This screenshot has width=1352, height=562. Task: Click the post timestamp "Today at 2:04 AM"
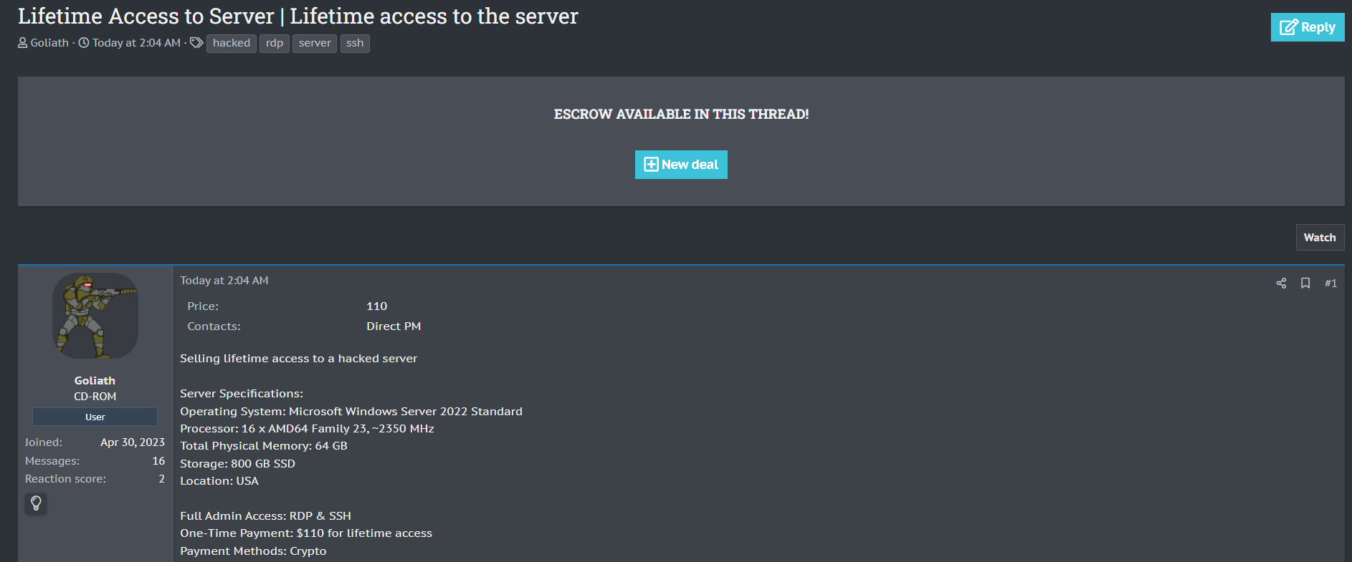[x=224, y=281]
